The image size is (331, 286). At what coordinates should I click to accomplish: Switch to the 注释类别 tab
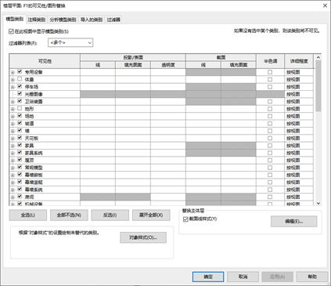[37, 20]
